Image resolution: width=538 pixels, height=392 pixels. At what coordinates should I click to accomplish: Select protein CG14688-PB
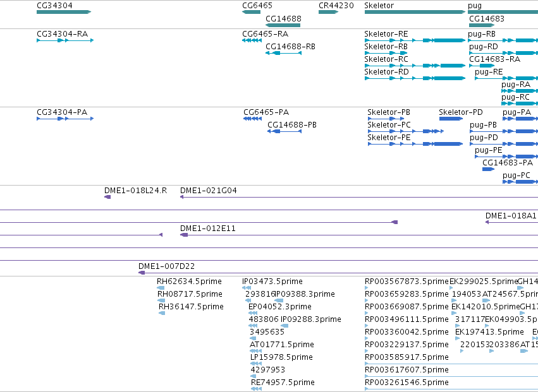[284, 131]
